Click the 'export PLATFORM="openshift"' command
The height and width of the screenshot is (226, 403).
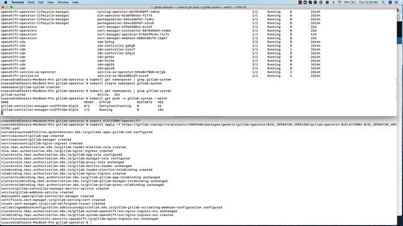[x=115, y=121]
